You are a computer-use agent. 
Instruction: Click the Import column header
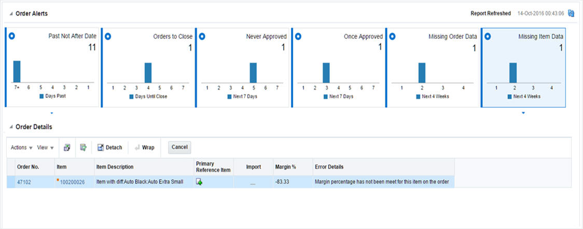[254, 167]
